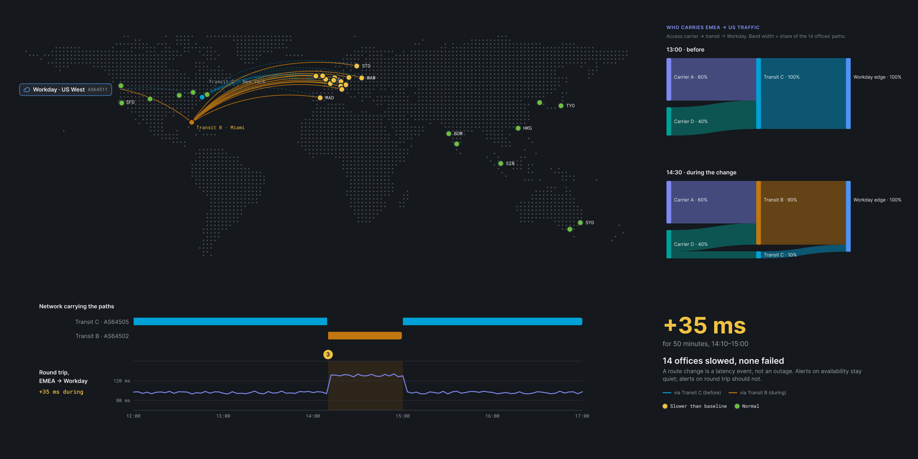Select the SIN office node on the map
Screen dimensions: 918x459
(501, 164)
